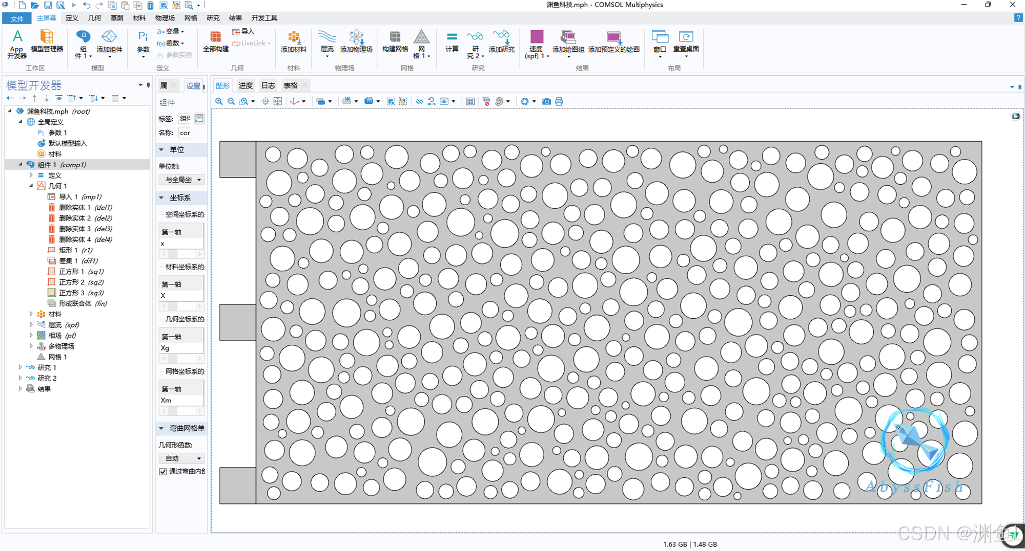Click the print icon in graphics toolbar
The image size is (1025, 551).
coord(559,101)
